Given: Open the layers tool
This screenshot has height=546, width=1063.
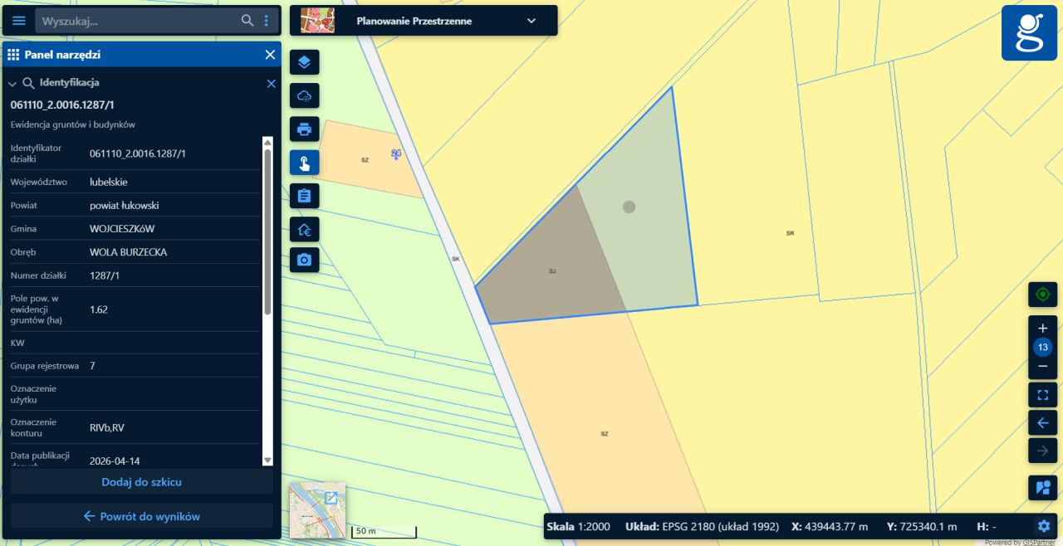Looking at the screenshot, I should pyautogui.click(x=304, y=62).
